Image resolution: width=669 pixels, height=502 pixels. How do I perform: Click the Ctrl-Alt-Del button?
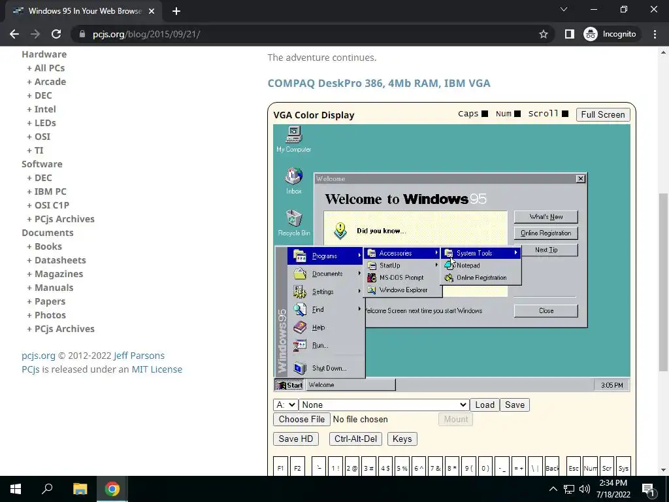(x=355, y=439)
